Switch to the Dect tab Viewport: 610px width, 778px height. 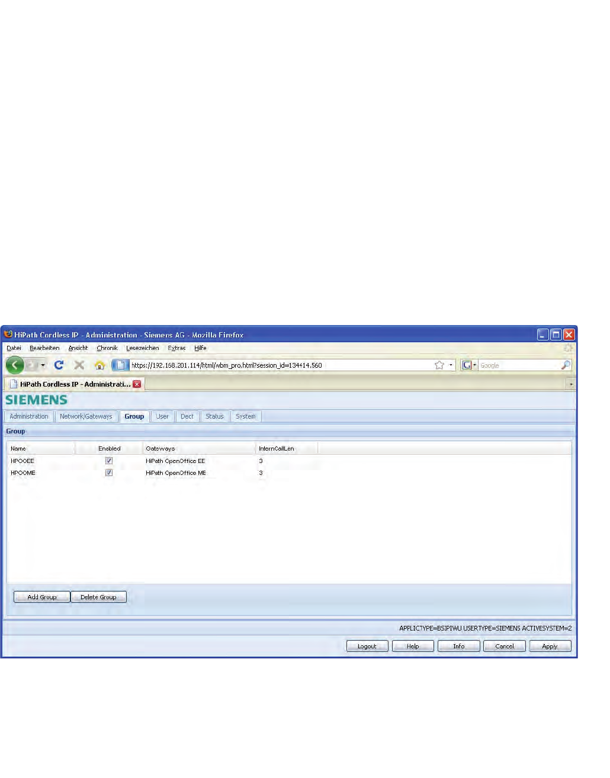click(187, 416)
